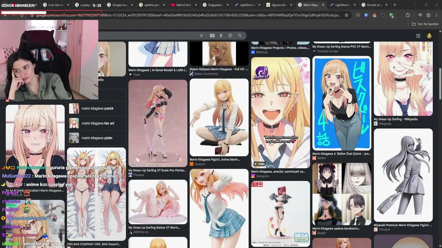Click the red striped extension icon

click(x=375, y=15)
